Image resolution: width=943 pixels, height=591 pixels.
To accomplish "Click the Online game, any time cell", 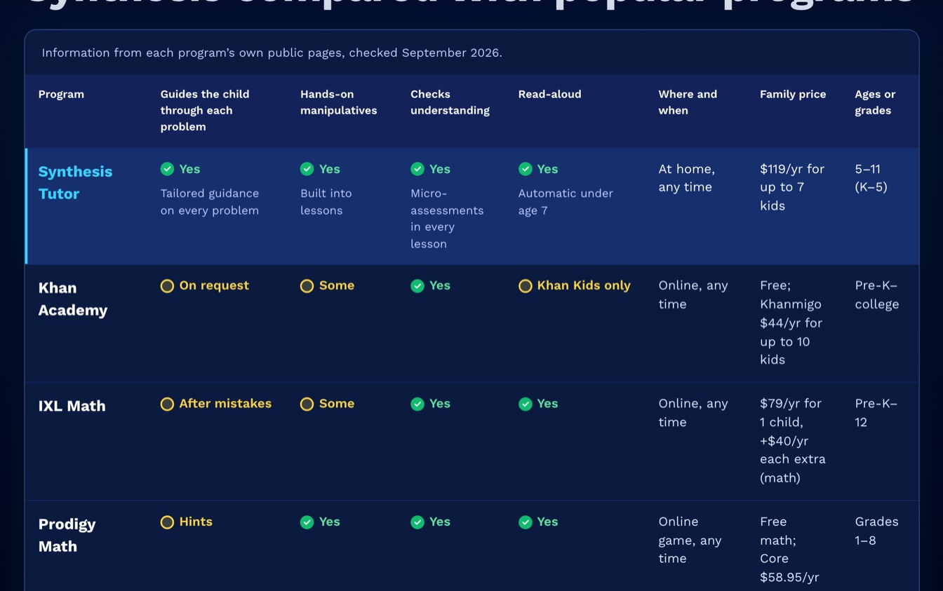I will (x=690, y=541).
